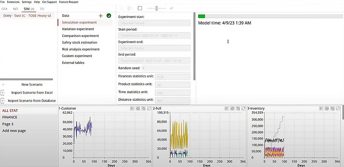Switch to the GFA tab

point(4,9)
